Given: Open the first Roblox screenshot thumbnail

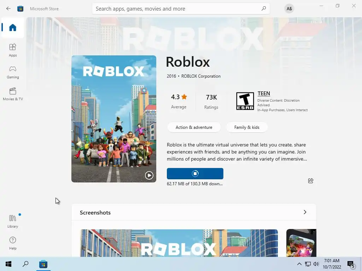Looking at the screenshot, I should point(179,243).
